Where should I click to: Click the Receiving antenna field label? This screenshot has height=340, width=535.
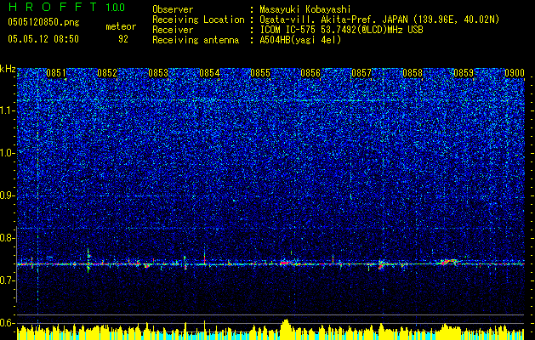click(x=196, y=40)
